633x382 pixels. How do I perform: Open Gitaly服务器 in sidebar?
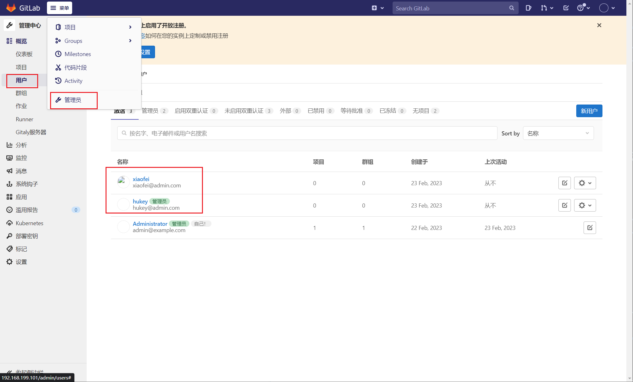[31, 132]
